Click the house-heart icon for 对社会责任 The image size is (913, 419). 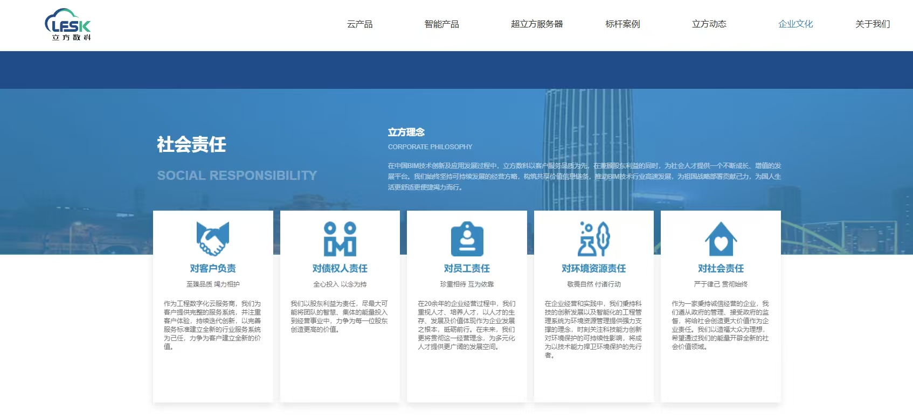tap(721, 239)
